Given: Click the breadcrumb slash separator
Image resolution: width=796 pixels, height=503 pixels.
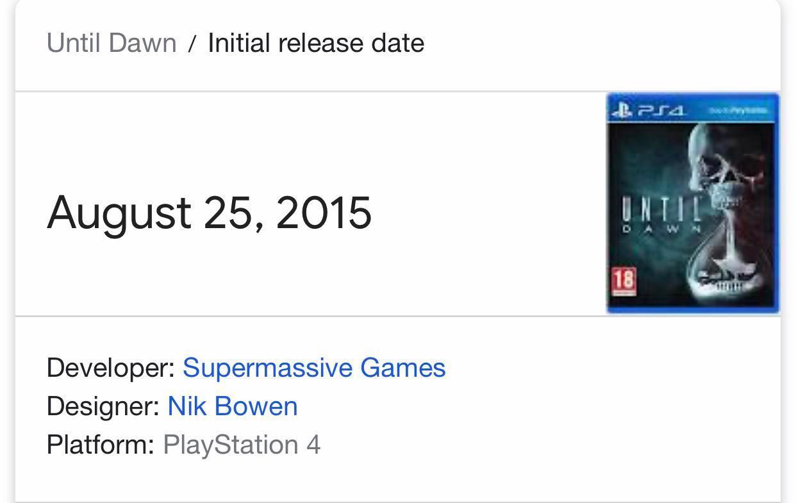Looking at the screenshot, I should [x=194, y=42].
